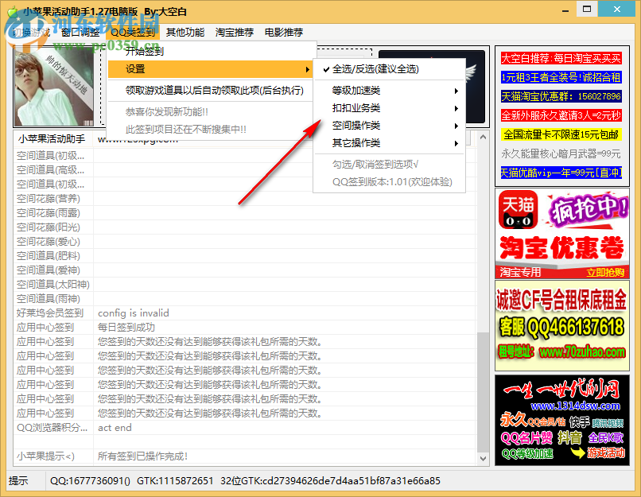The image size is (641, 497).
Task: Open 全国流量卡不限速15元包邮 link
Action: (561, 134)
